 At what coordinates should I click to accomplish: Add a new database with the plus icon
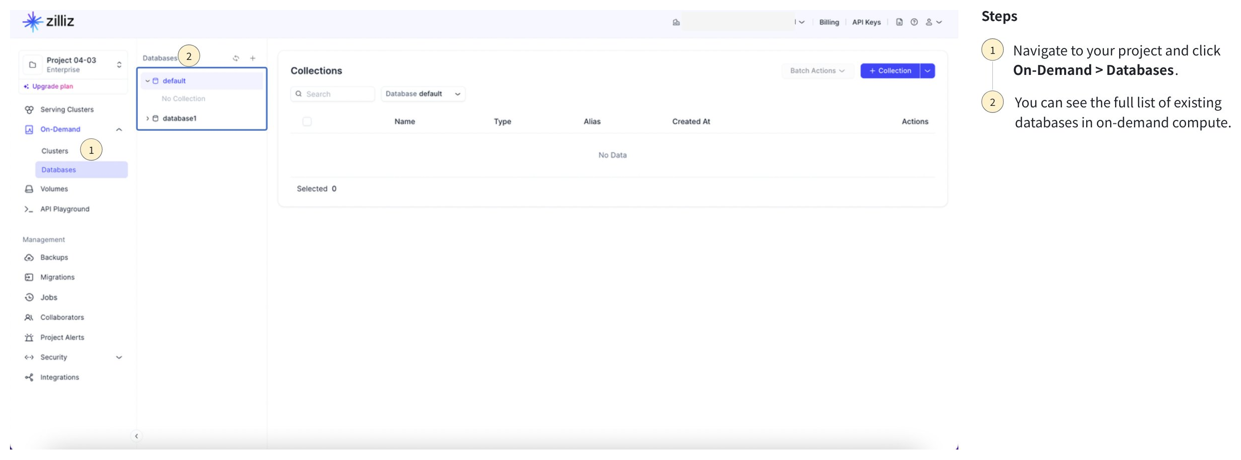253,58
